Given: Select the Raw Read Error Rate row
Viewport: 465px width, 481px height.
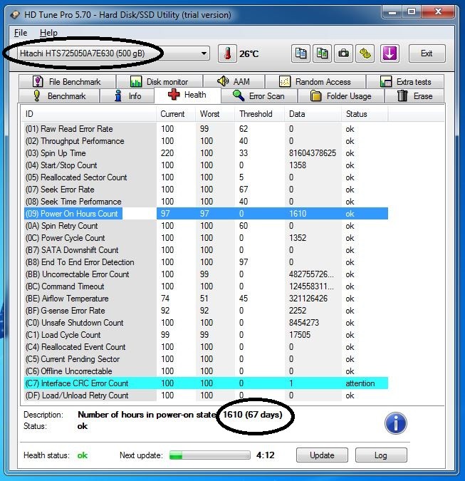Looking at the screenshot, I should pos(206,129).
